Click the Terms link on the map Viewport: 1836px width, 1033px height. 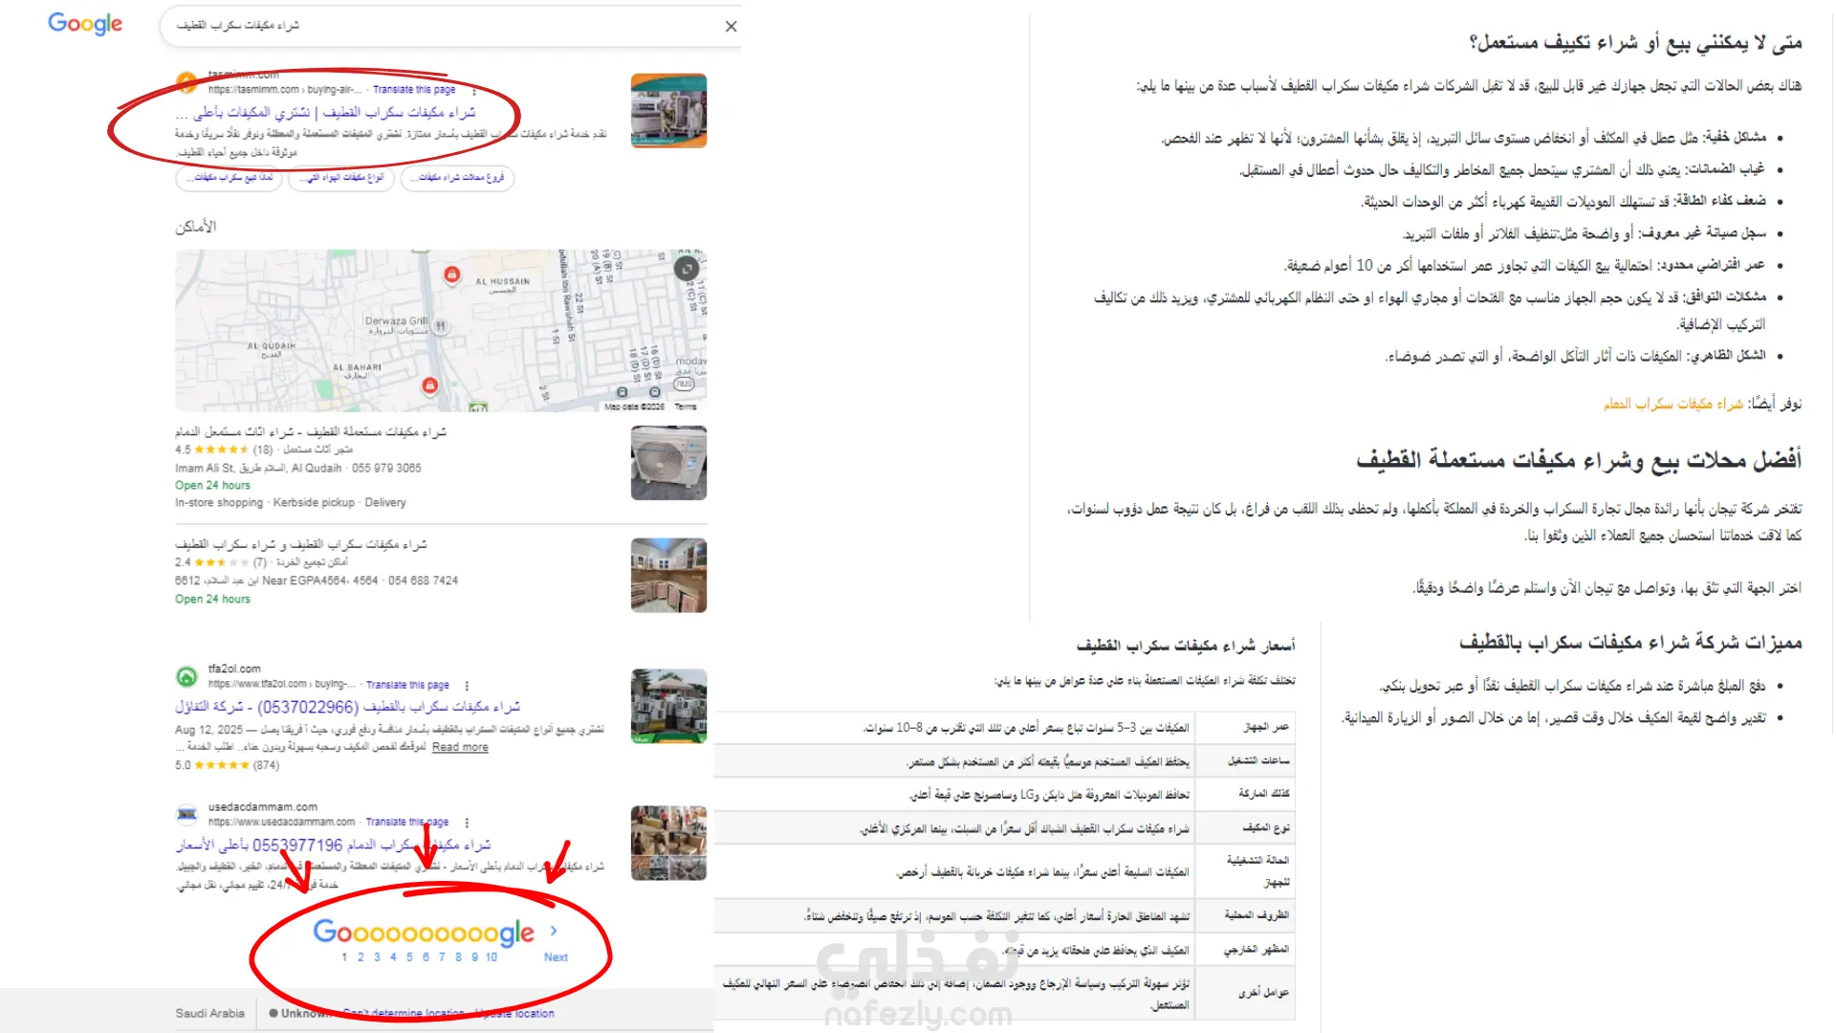click(686, 407)
